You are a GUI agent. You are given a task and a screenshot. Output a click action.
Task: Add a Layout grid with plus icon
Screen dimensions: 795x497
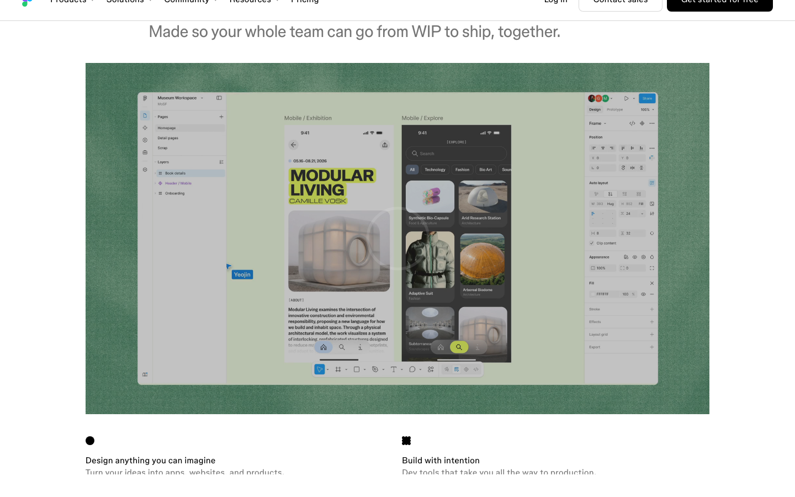(652, 335)
